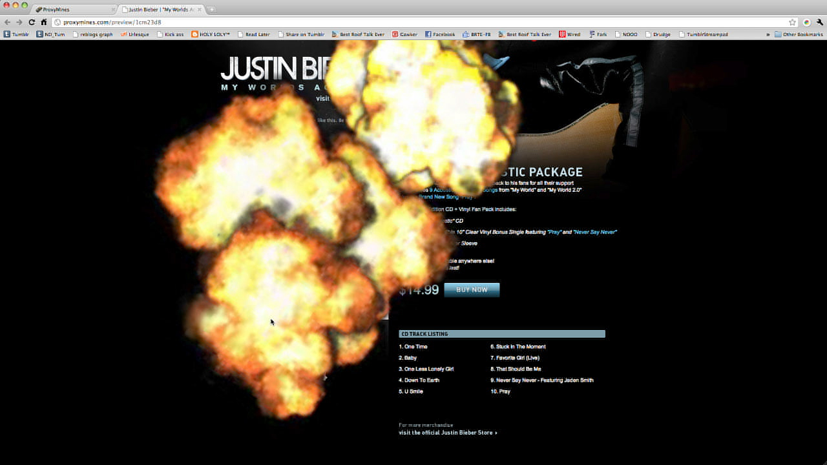Screen dimensions: 827x465
Task: Click the browser forward arrow
Action: click(19, 22)
